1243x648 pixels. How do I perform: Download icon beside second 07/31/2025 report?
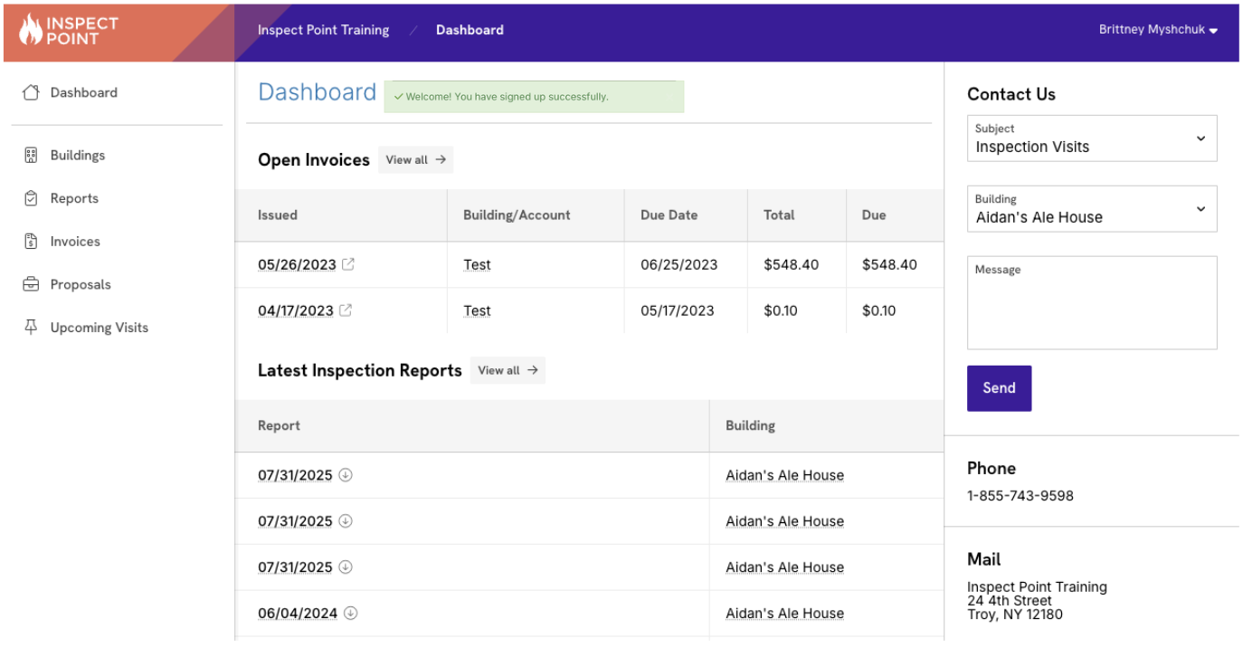(x=346, y=521)
